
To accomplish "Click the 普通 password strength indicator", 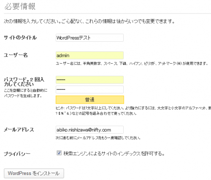I will [90, 99].
